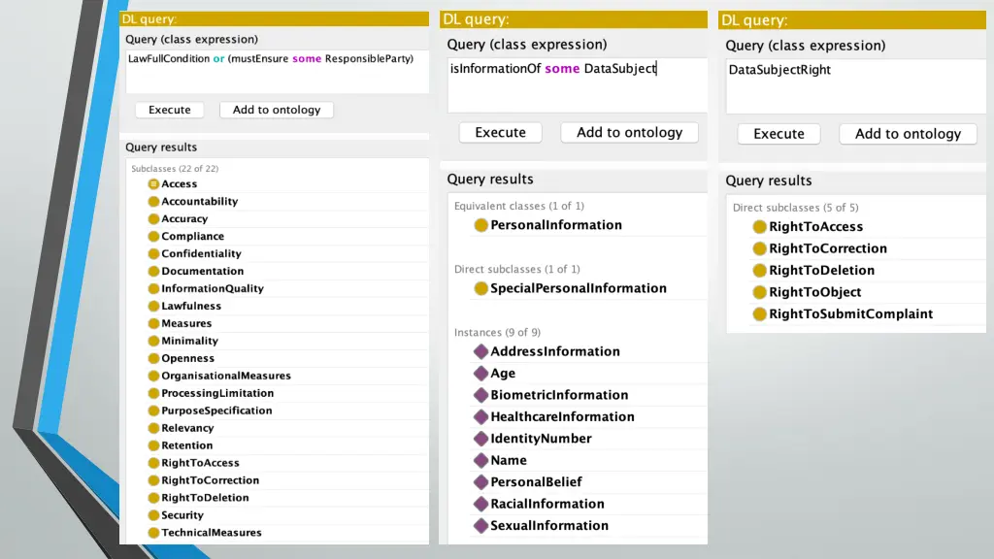Click Direct subclasses (1 of 1) header
Viewport: 994px width, 559px height.
click(x=517, y=269)
